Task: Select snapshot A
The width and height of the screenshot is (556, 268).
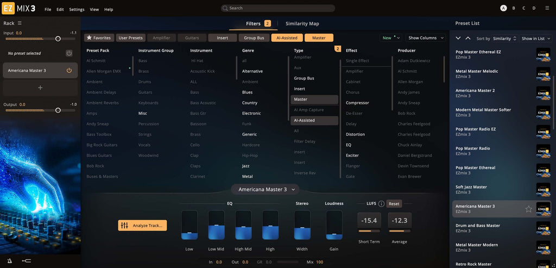Action: [x=503, y=8]
